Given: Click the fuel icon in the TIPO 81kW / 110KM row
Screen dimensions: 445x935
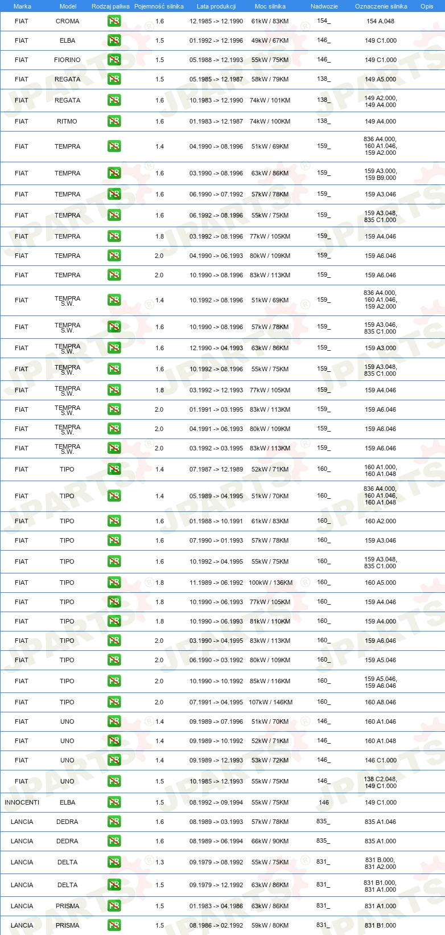Looking at the screenshot, I should pyautogui.click(x=114, y=621).
